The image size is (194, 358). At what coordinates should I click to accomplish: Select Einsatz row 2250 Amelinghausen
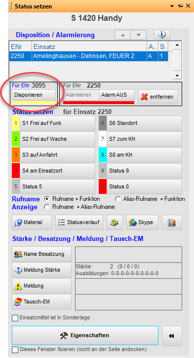coord(89,56)
